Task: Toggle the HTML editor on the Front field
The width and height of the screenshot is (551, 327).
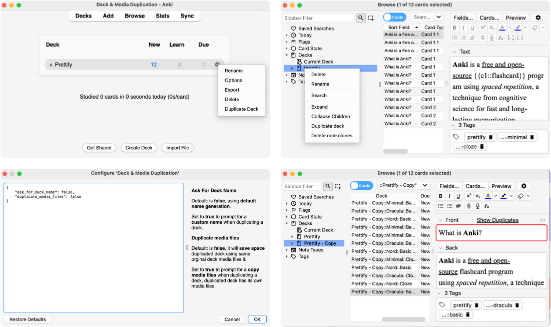Action: (x=542, y=220)
